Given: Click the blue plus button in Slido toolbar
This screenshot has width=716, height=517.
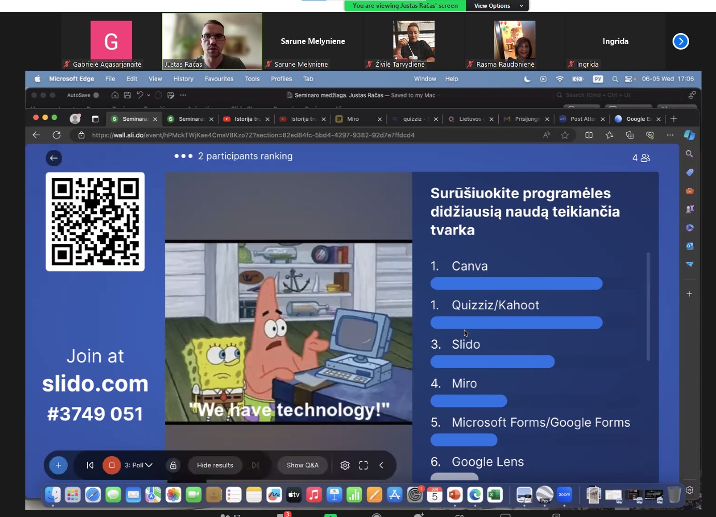Looking at the screenshot, I should [x=58, y=465].
